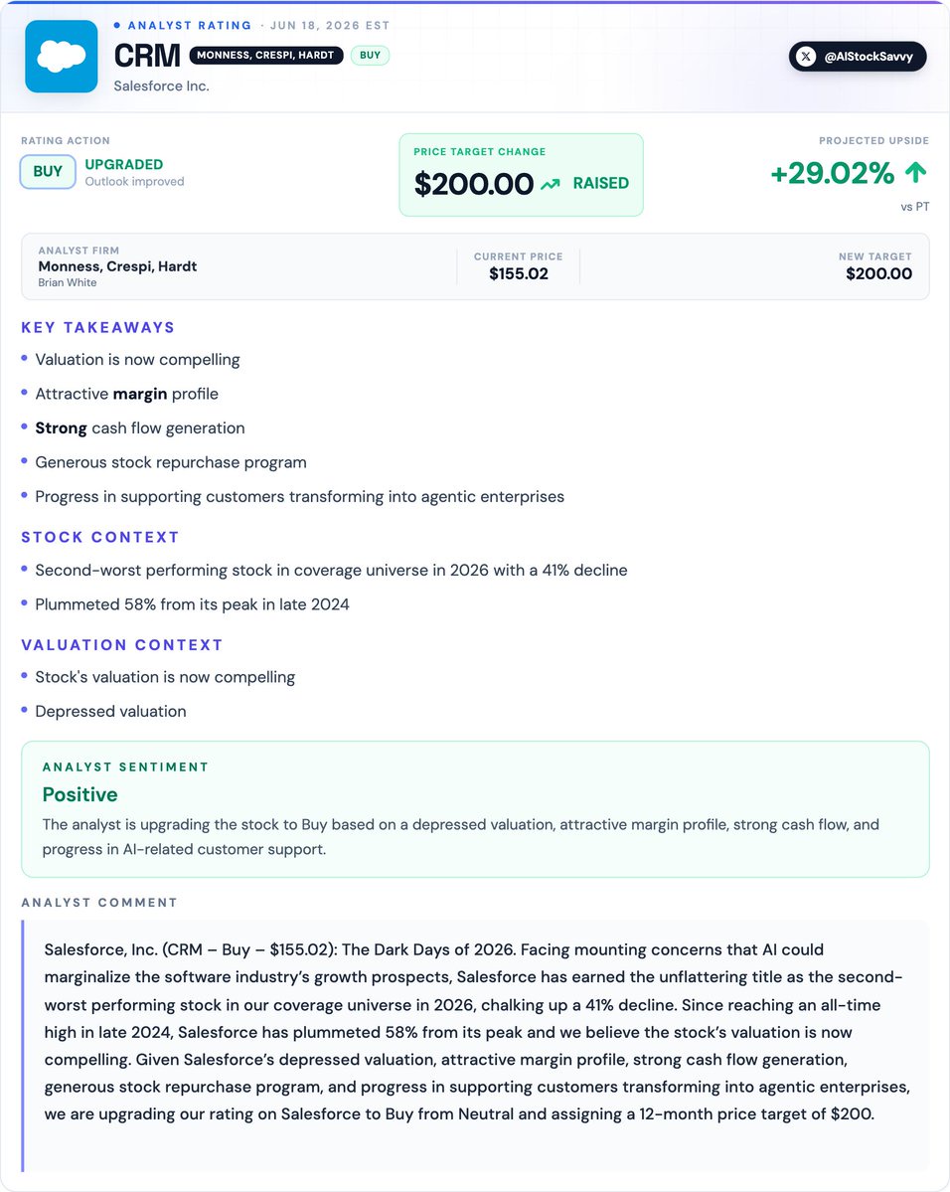
Task: Select the $200.00 price target change box
Action: (x=522, y=175)
